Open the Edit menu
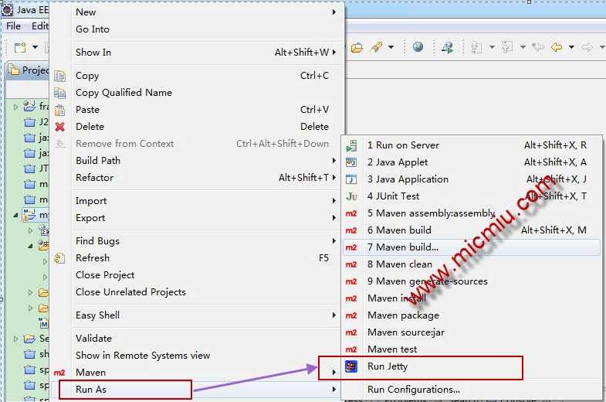Image resolution: width=606 pixels, height=402 pixels. coord(40,26)
